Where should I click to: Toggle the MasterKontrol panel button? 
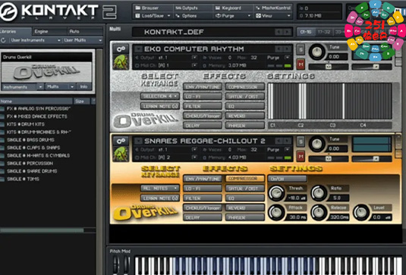pos(273,8)
